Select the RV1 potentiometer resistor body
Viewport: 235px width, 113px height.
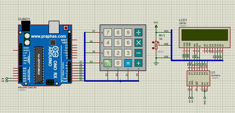[x=156, y=45]
